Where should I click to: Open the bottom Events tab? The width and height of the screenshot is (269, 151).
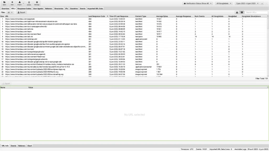(x=13, y=146)
